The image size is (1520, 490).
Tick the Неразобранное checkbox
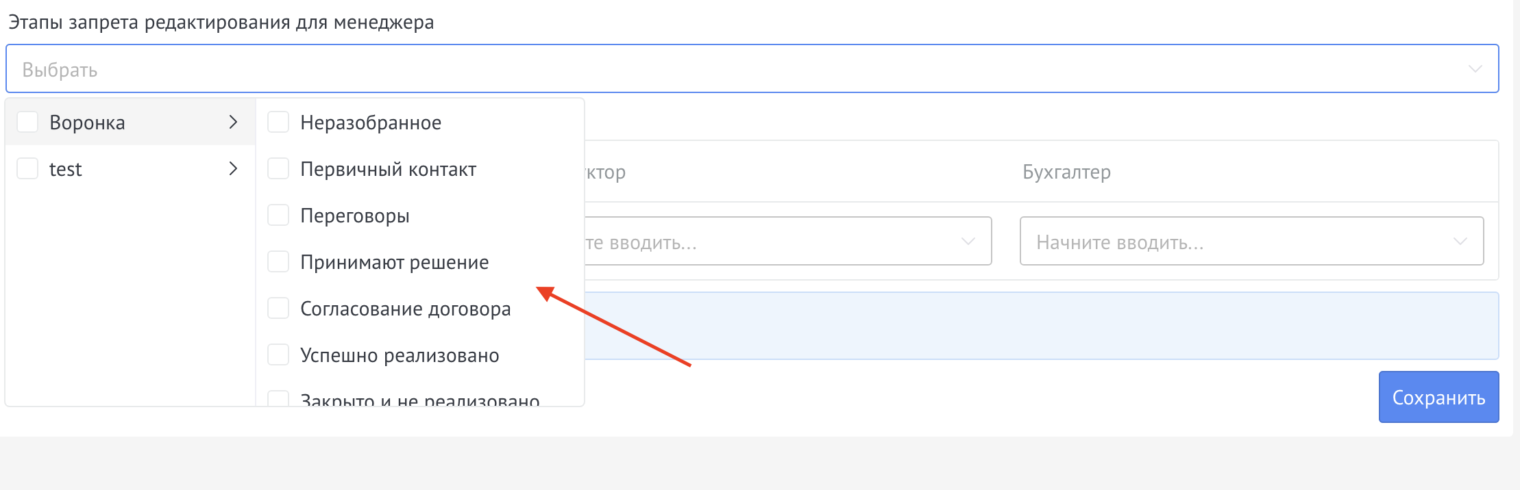point(278,122)
